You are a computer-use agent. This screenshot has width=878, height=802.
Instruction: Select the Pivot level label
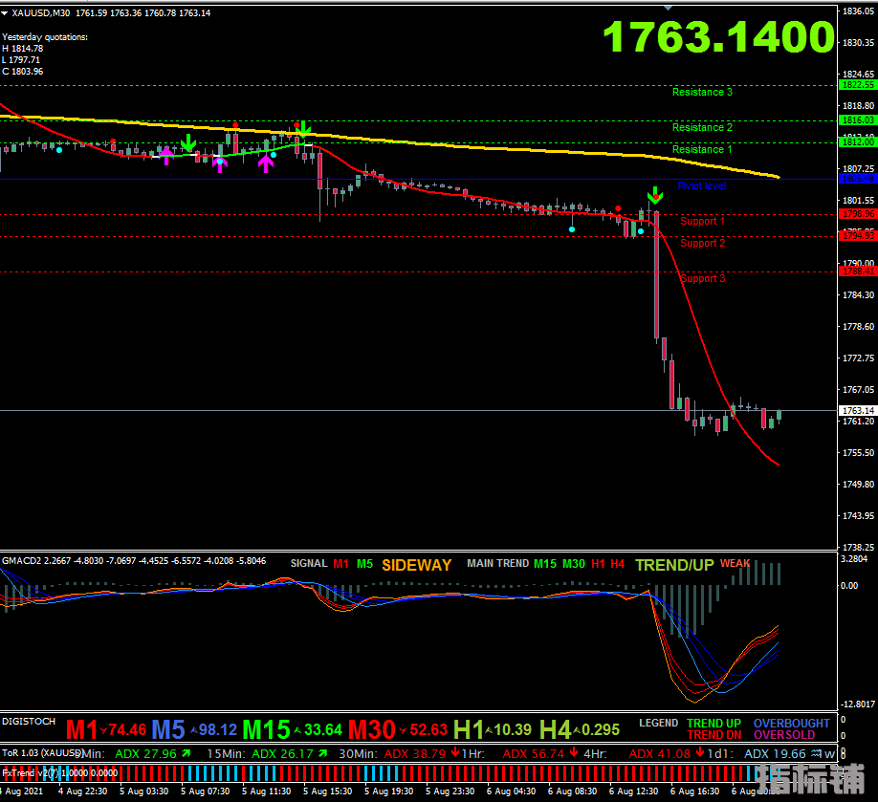[x=702, y=185]
